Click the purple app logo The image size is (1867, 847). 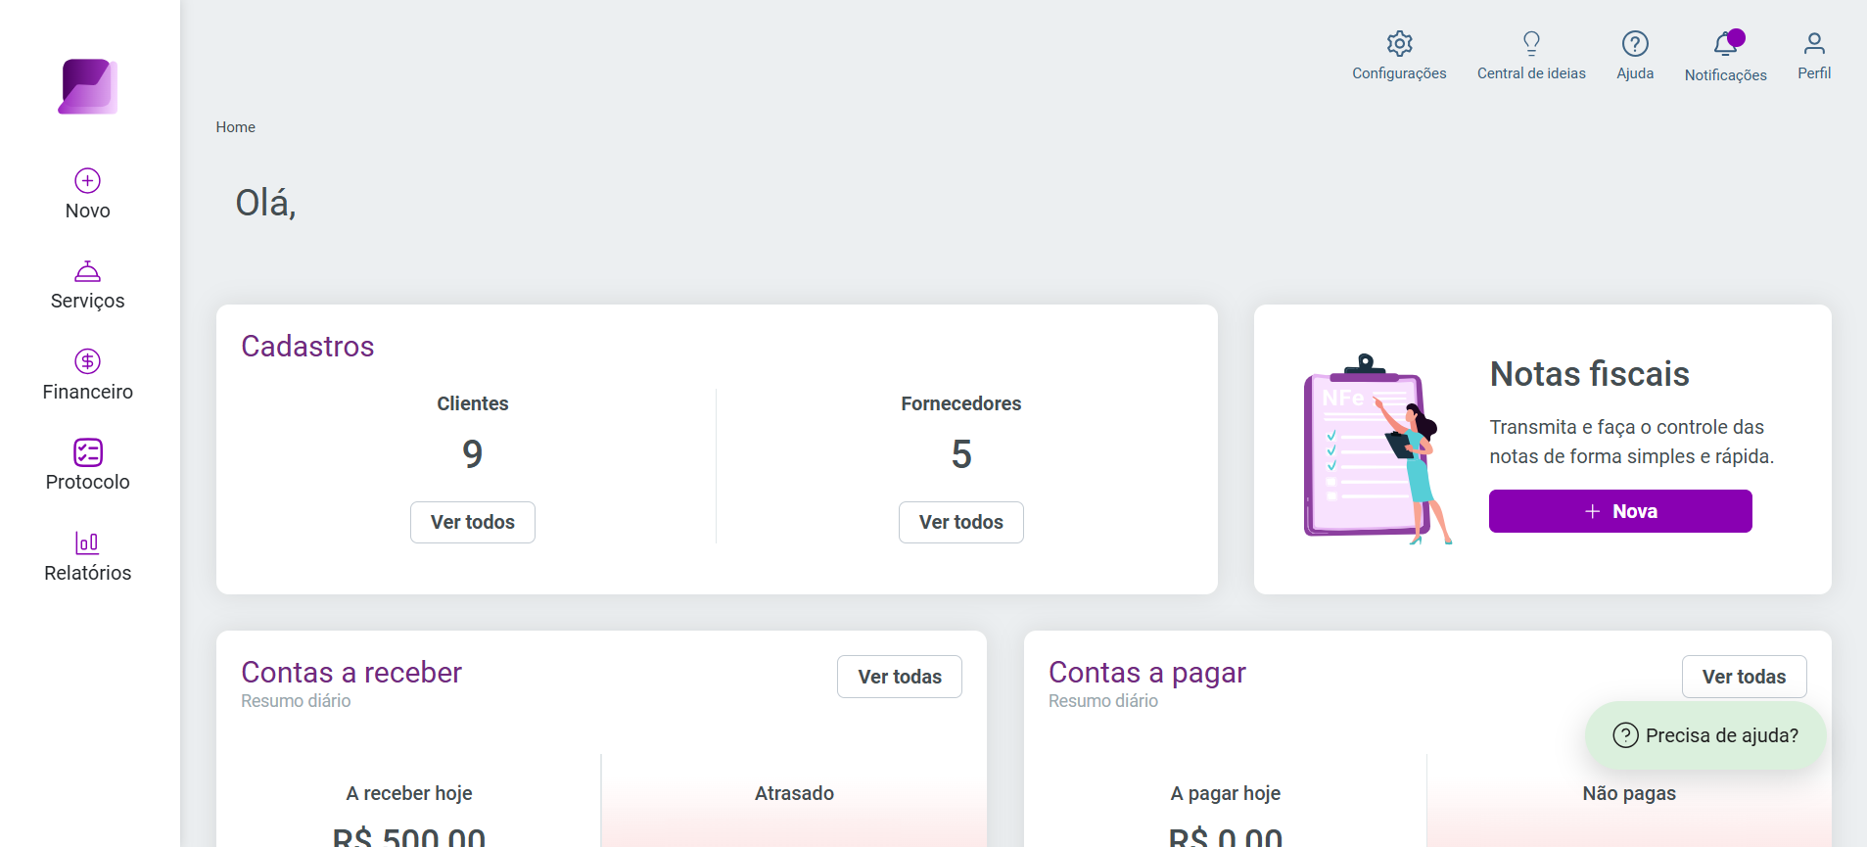point(88,86)
